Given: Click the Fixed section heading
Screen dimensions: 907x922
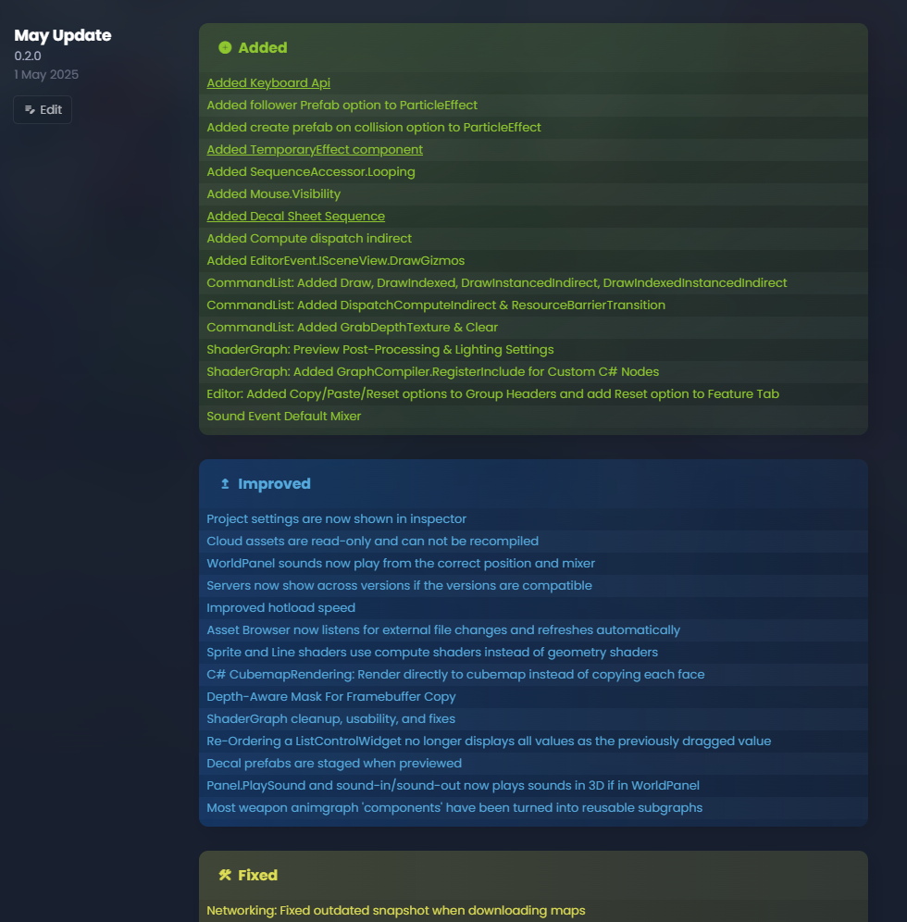Looking at the screenshot, I should tap(257, 875).
